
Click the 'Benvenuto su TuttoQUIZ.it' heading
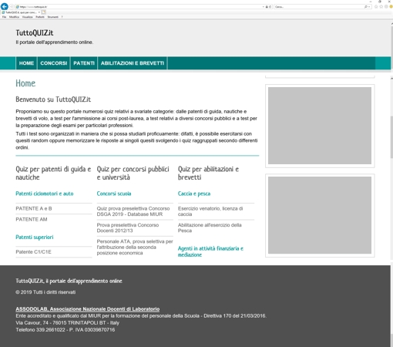click(x=53, y=99)
